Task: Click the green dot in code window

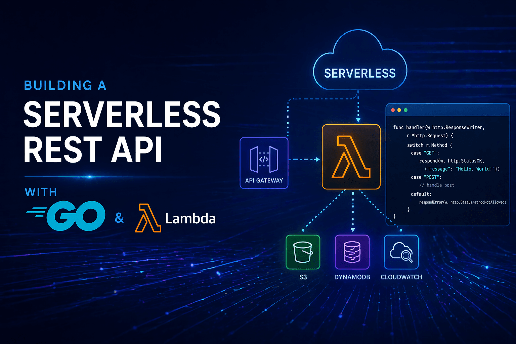Action: [x=405, y=110]
